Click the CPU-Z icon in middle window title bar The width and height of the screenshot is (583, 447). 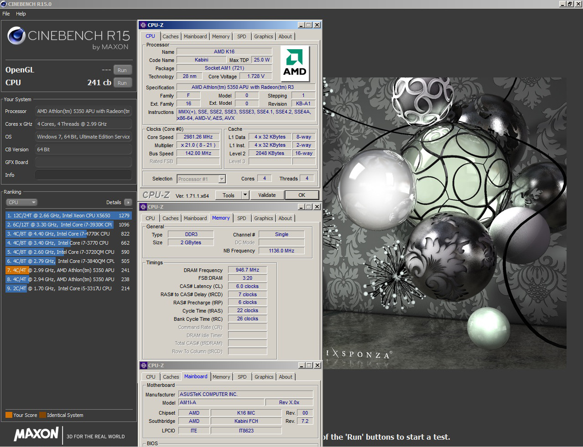coord(144,207)
